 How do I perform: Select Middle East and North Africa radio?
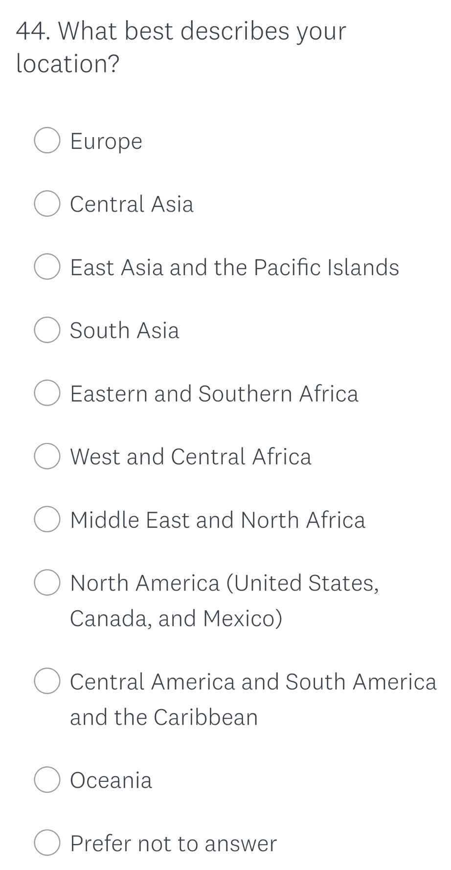click(47, 519)
